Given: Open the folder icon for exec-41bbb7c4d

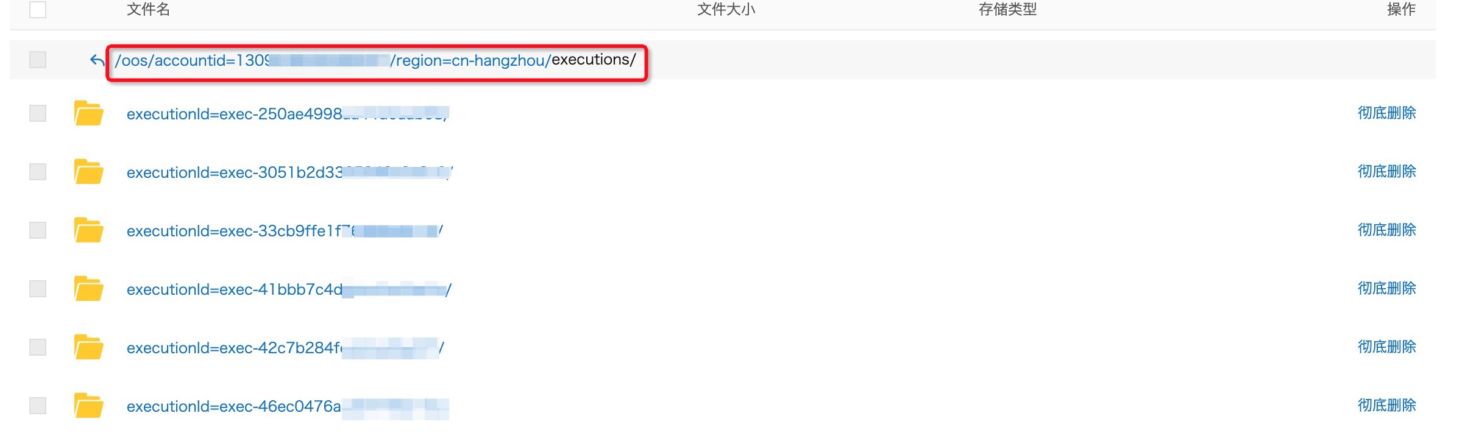Looking at the screenshot, I should click(88, 289).
